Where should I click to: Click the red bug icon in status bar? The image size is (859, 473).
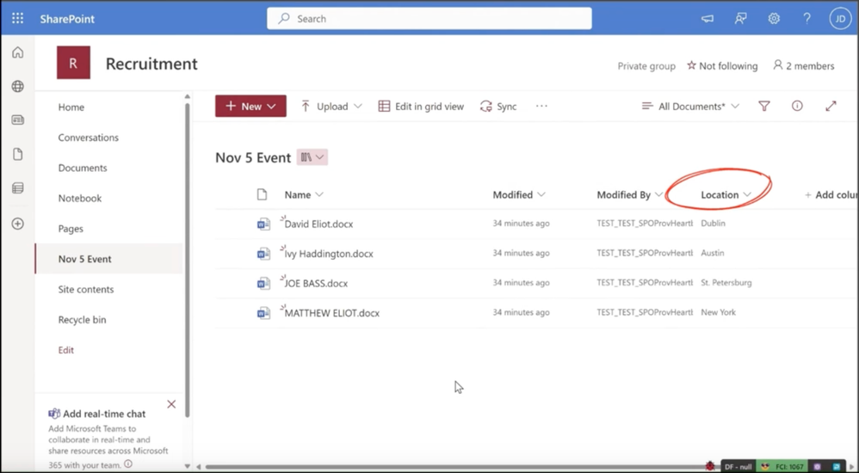coord(711,466)
